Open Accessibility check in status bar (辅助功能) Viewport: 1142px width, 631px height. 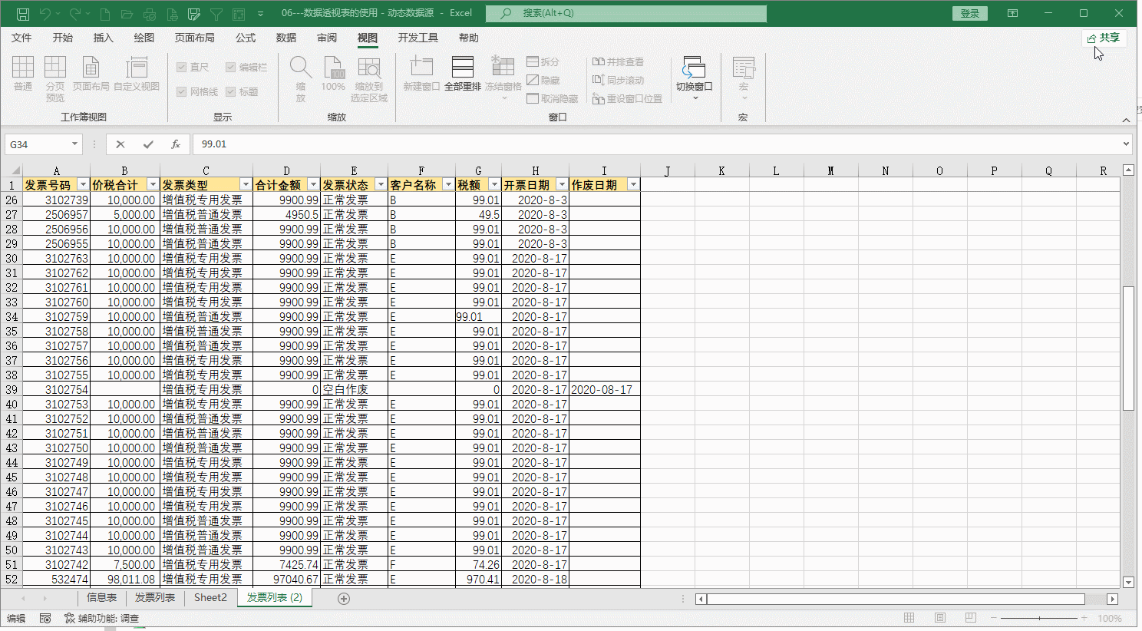coord(102,618)
